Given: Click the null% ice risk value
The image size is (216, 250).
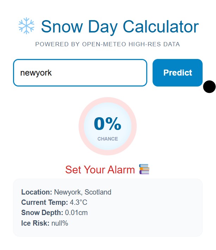Looking at the screenshot, I should (60, 223).
